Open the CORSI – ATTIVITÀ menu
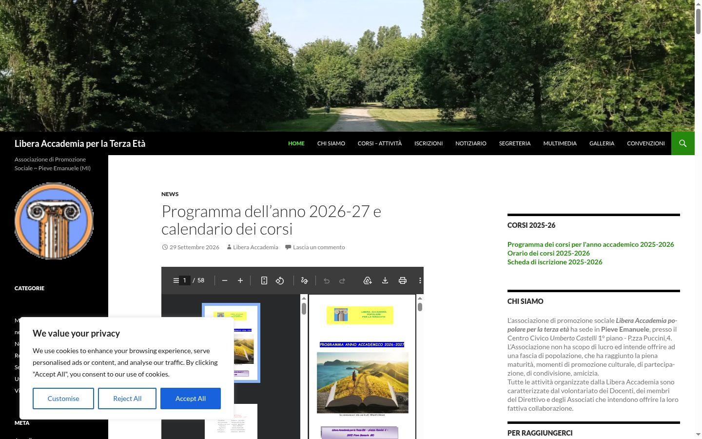 [380, 143]
